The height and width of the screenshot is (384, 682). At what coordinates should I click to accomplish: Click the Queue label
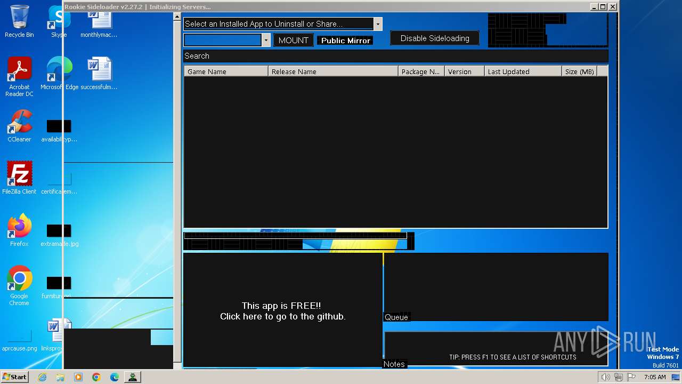point(396,317)
